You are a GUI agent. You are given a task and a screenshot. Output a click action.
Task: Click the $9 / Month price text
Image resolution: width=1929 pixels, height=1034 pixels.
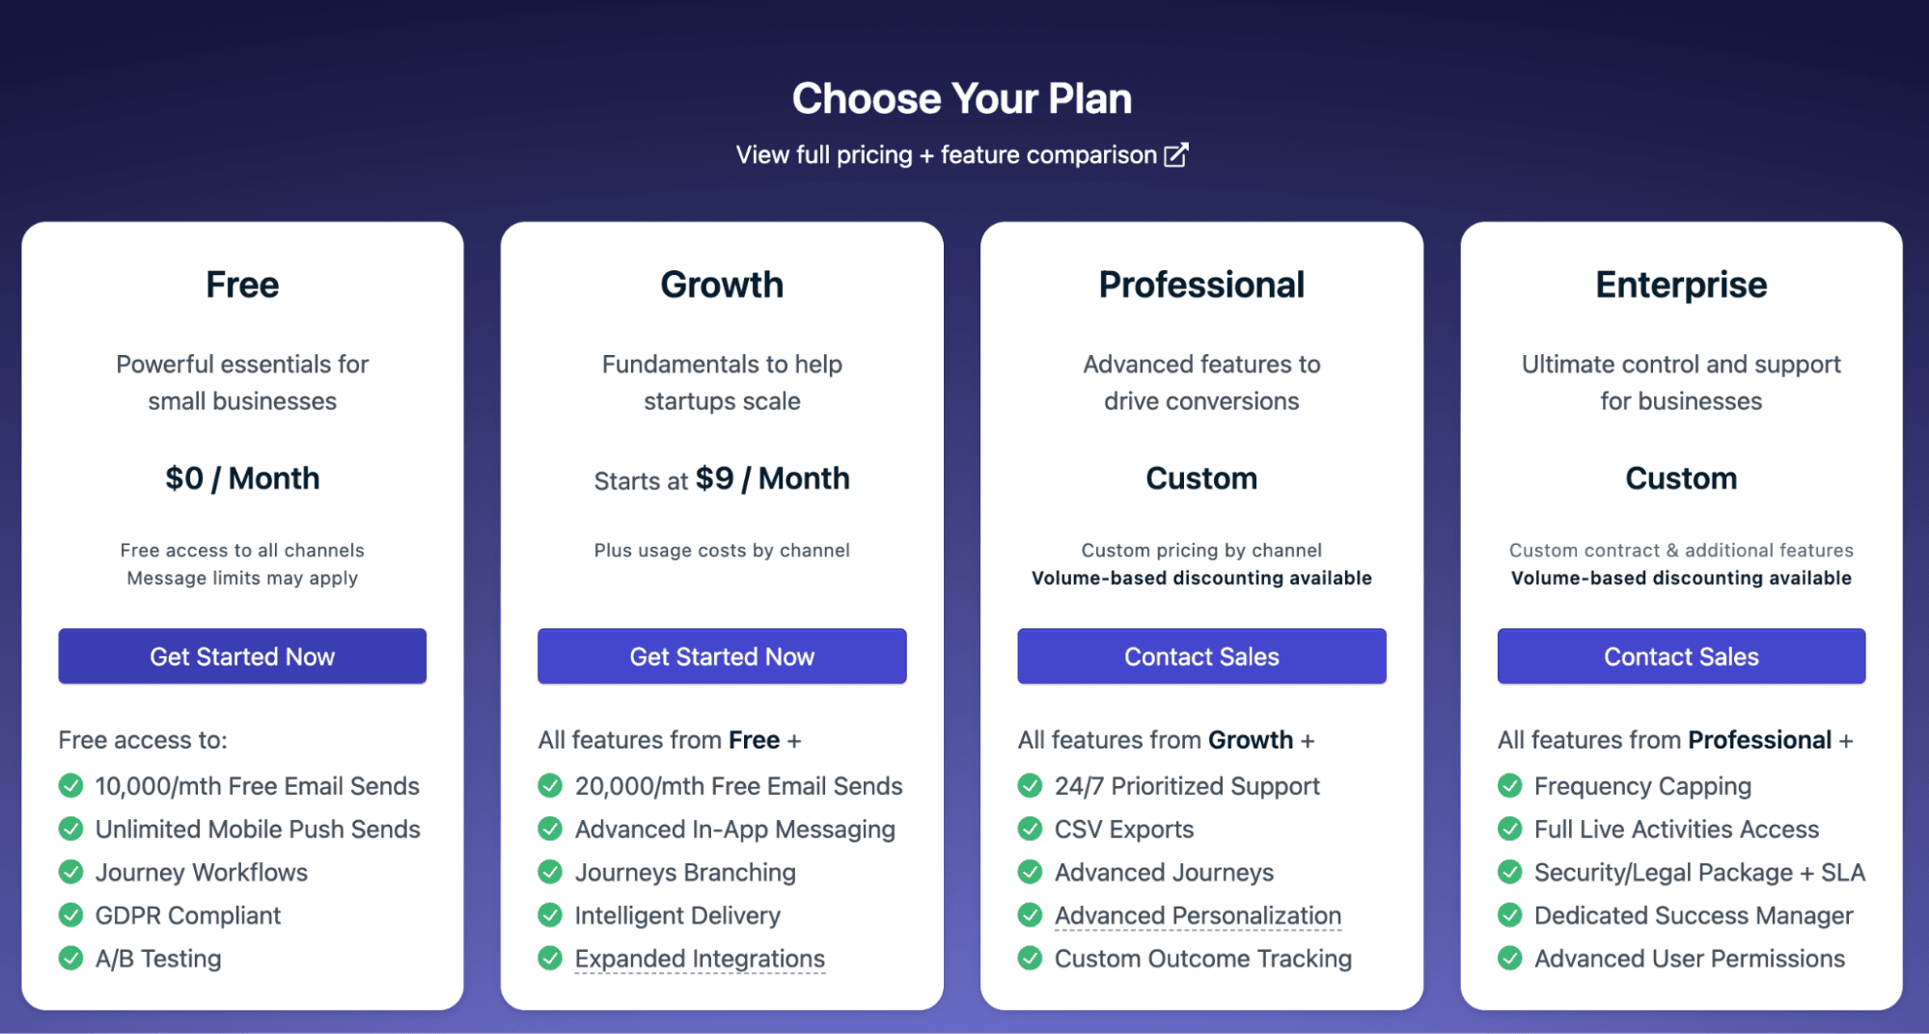coord(772,478)
